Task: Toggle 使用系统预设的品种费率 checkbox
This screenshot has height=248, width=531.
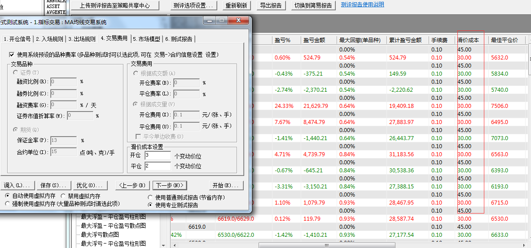Action: (12, 55)
